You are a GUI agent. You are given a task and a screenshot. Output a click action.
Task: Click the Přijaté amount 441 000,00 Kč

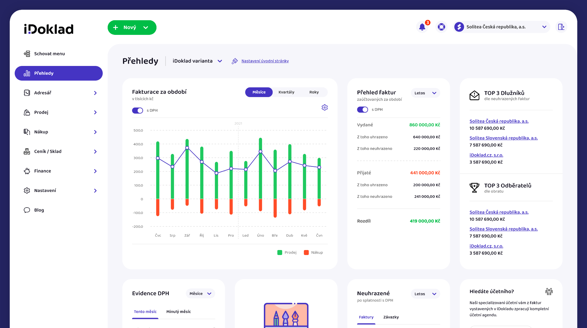click(x=425, y=173)
